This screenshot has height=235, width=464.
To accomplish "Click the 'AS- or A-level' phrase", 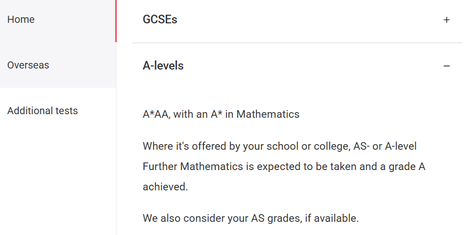I will pos(385,146).
